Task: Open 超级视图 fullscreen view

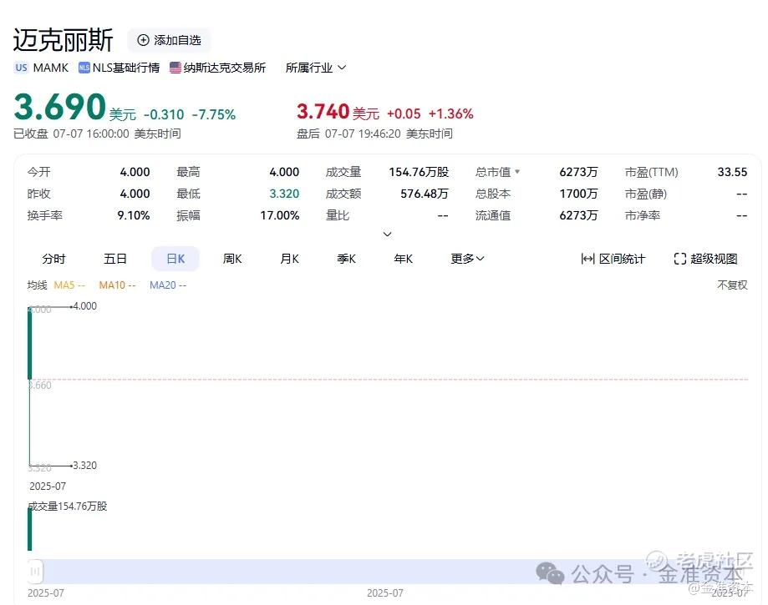Action: click(x=706, y=259)
